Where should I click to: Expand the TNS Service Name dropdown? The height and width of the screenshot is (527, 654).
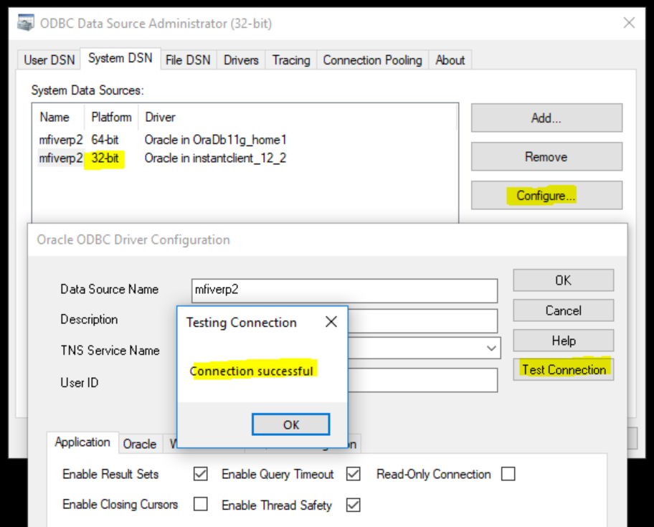[491, 348]
